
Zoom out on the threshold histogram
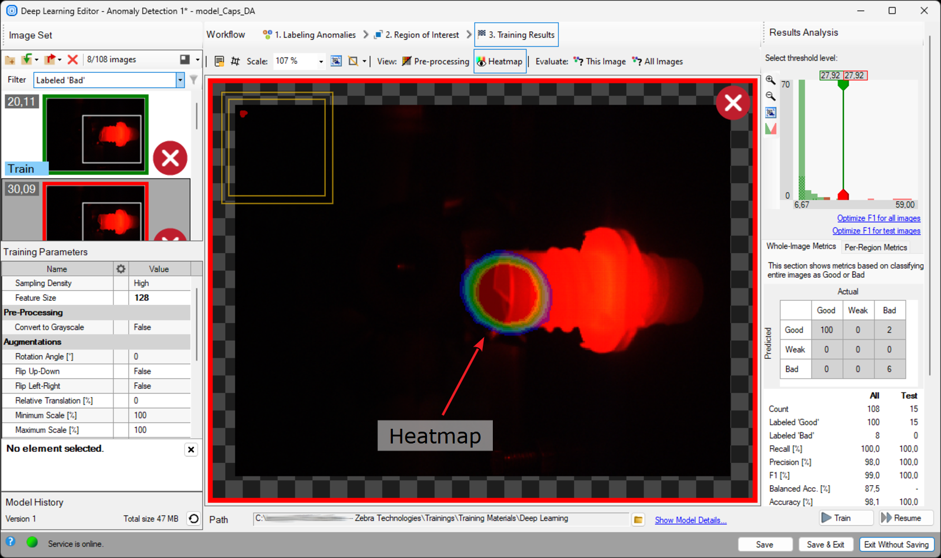[770, 96]
